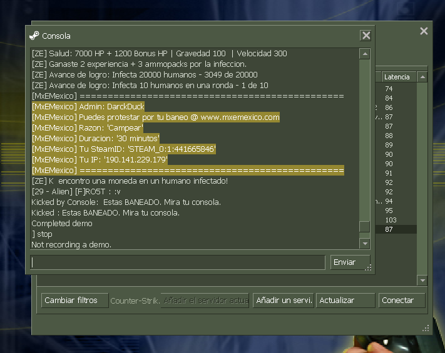This screenshot has height=353, width=445.
Task: Click the console scrollbar thumb
Action: pos(365,226)
